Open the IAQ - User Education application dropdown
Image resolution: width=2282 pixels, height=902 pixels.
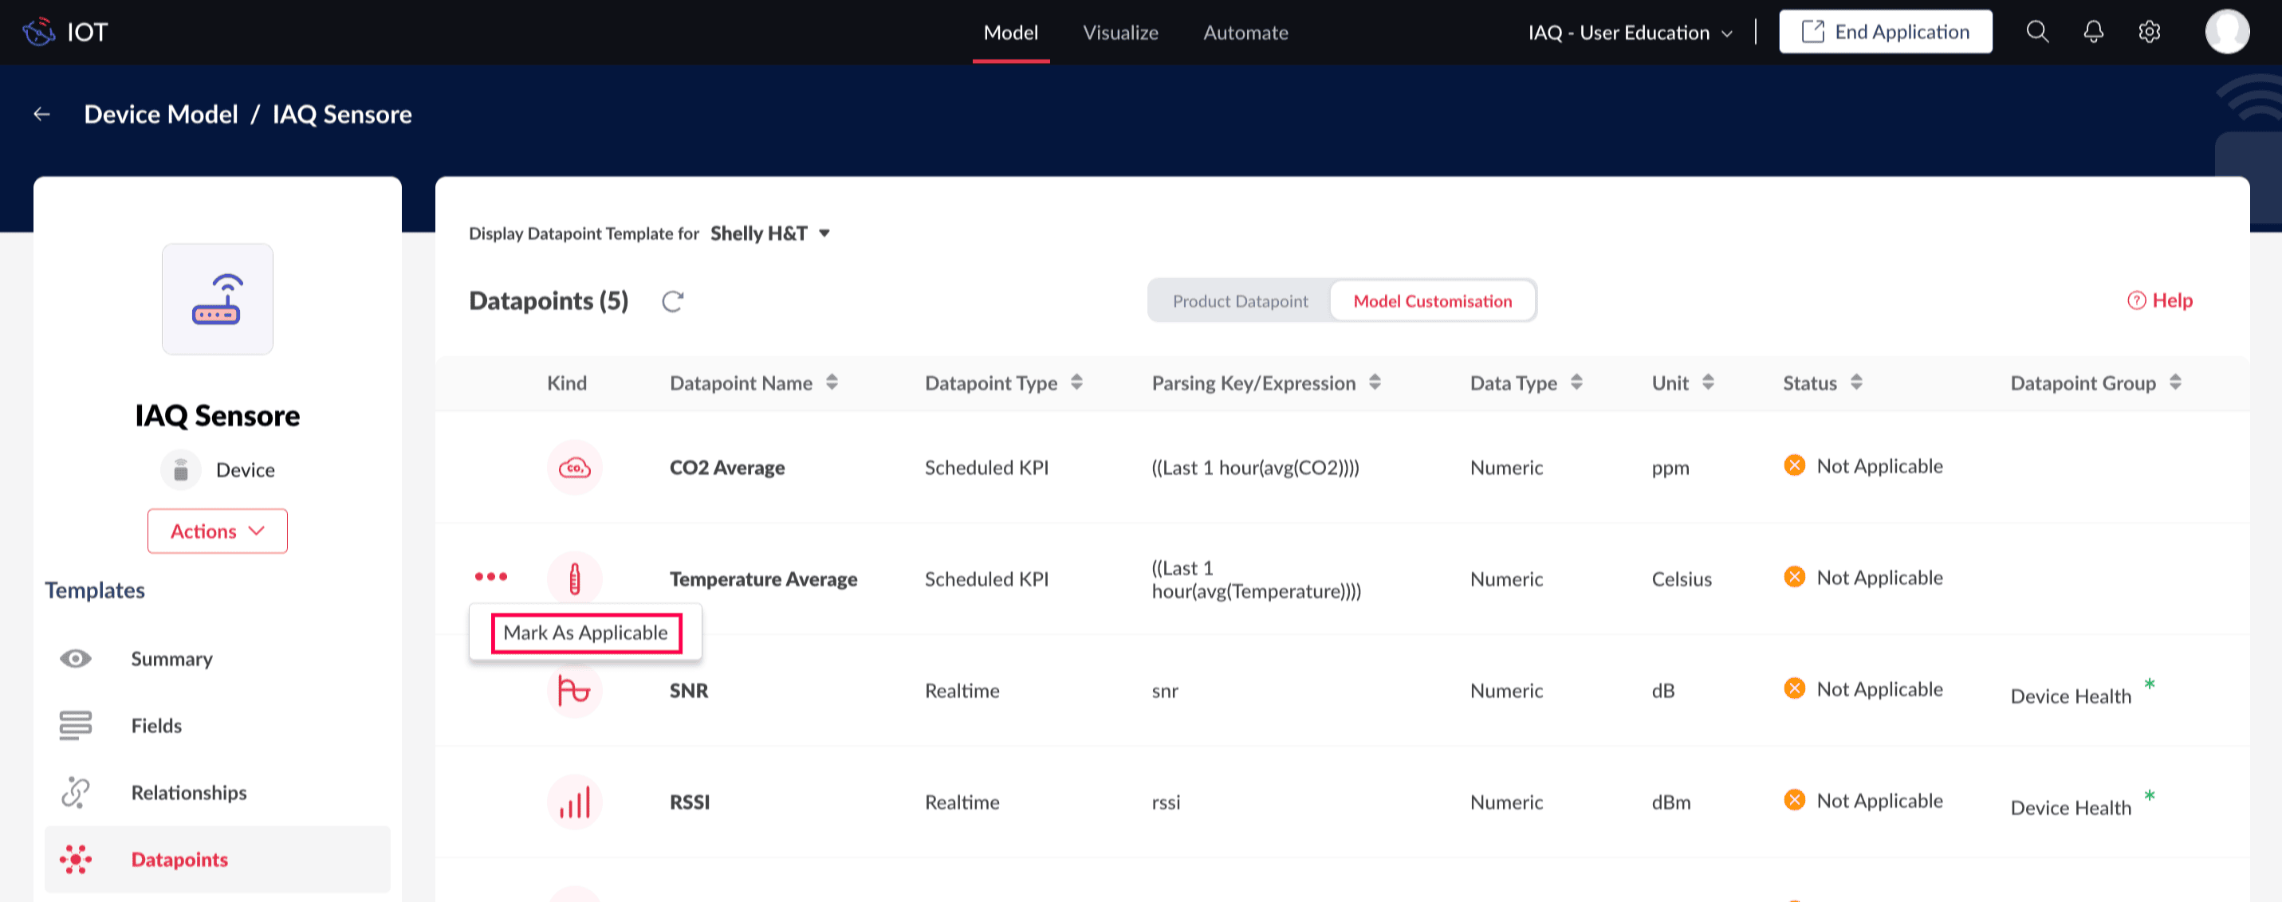[1629, 33]
